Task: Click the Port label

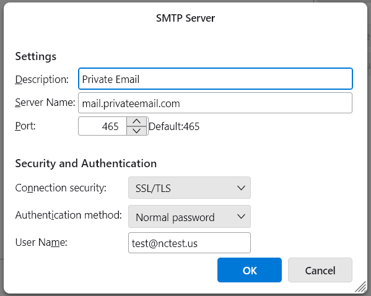Action: click(25, 126)
